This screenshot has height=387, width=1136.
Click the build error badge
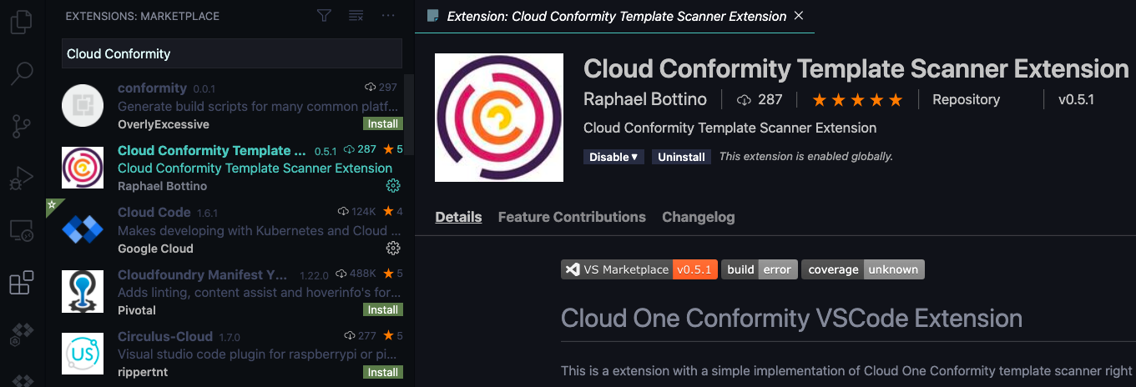[760, 269]
